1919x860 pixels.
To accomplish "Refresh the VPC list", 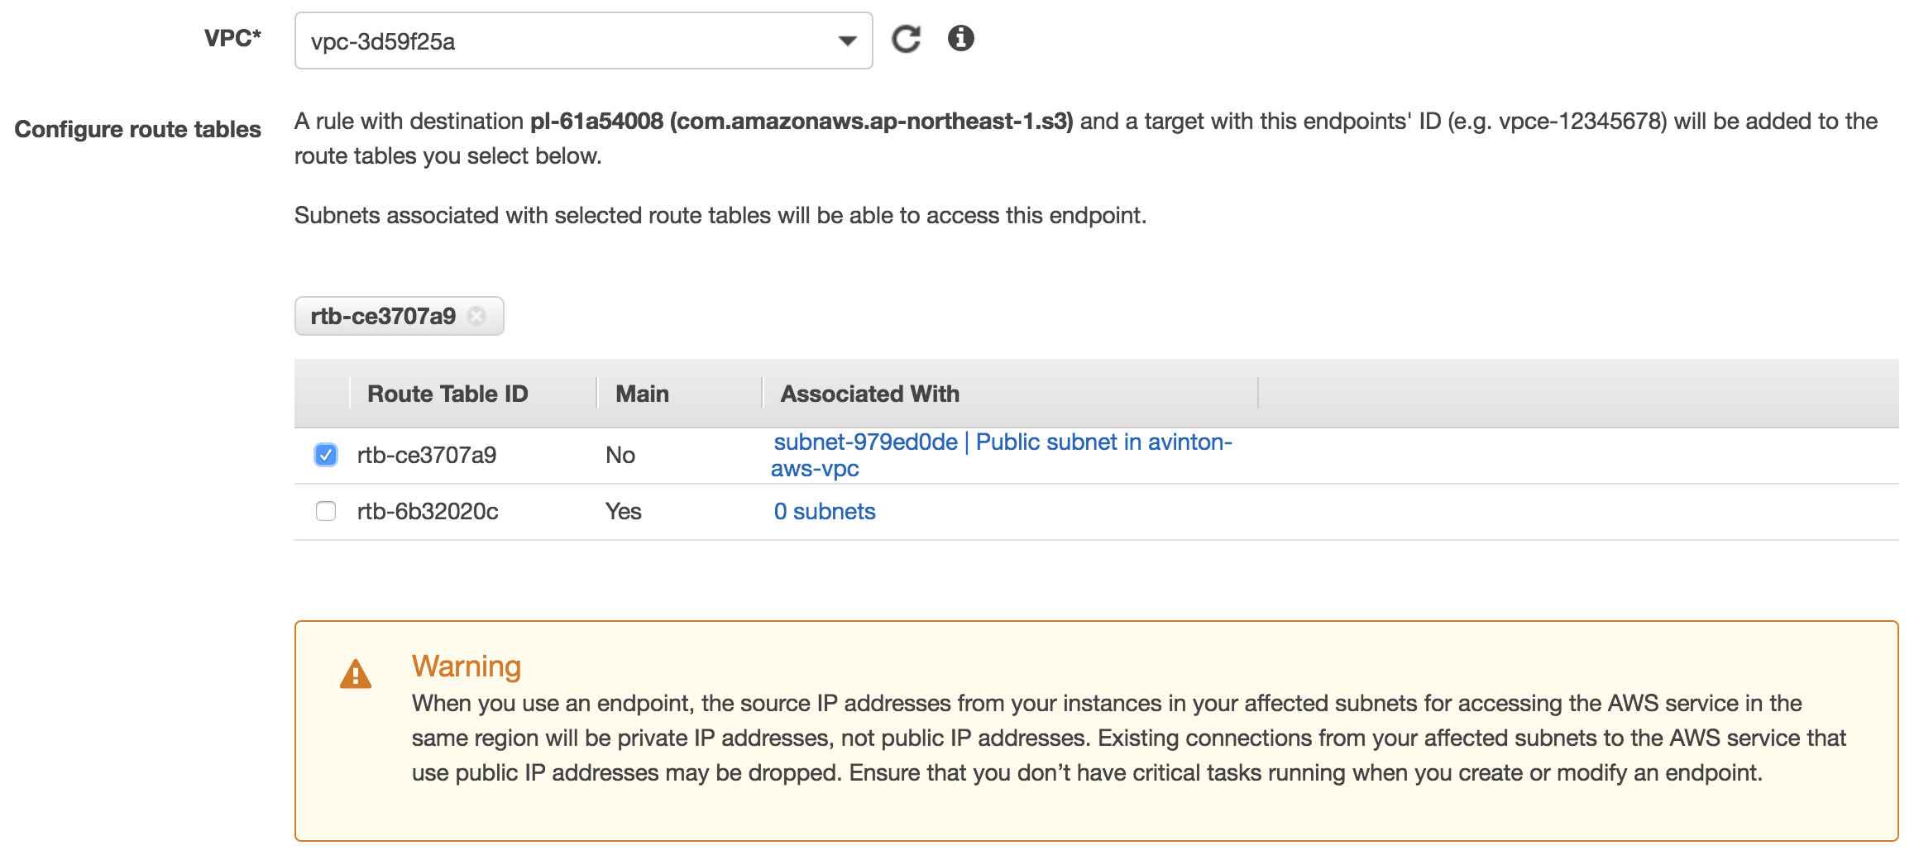I will 906,39.
